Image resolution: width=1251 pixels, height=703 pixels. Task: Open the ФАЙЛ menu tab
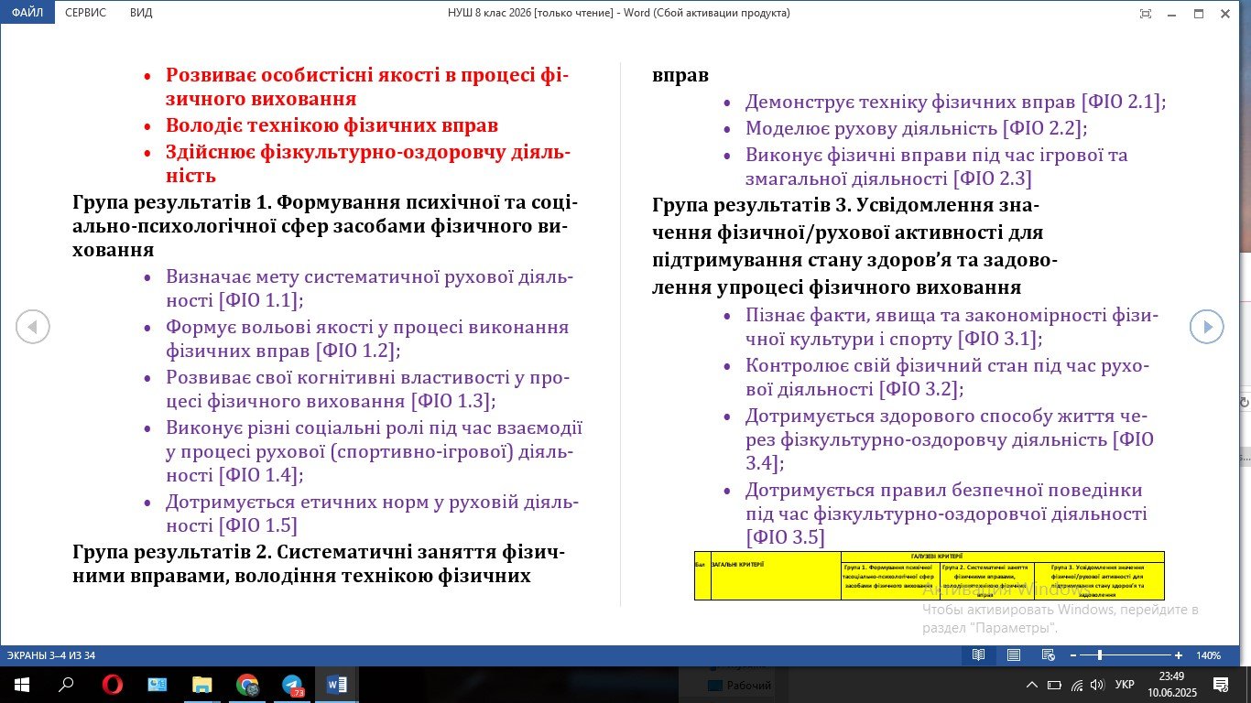(27, 13)
